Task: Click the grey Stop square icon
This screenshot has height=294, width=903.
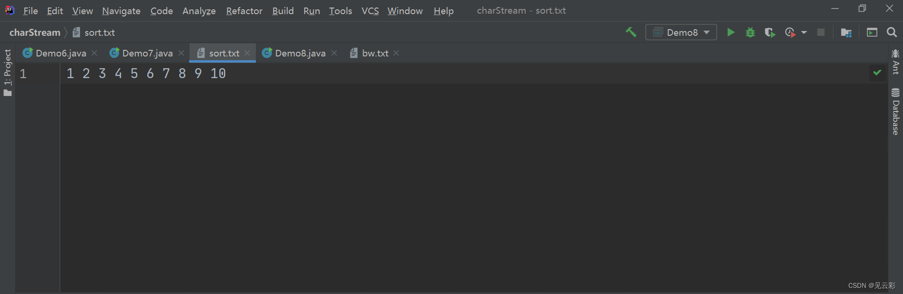Action: [821, 32]
